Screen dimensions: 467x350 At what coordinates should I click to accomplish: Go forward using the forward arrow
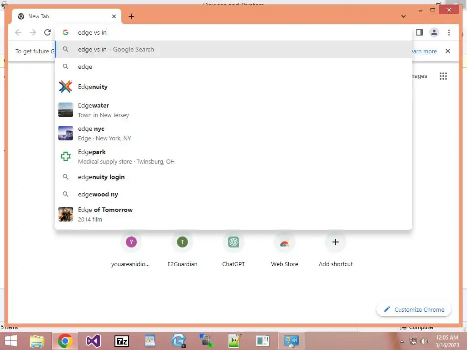tap(33, 32)
